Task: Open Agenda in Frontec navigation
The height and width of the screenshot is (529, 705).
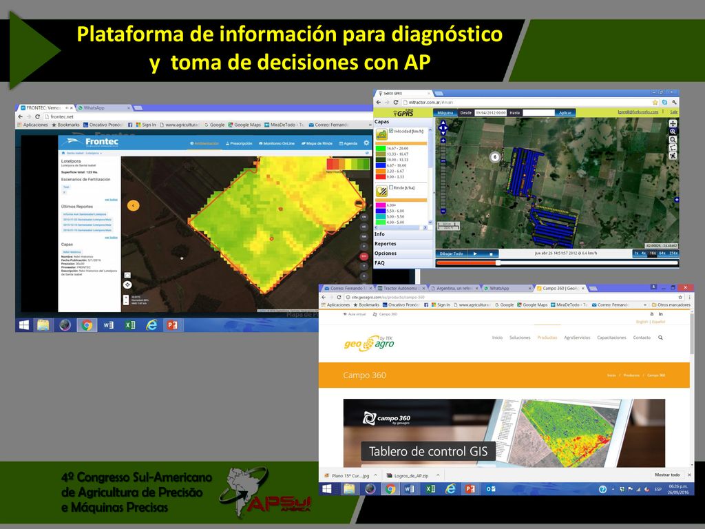Action: pyautogui.click(x=348, y=143)
